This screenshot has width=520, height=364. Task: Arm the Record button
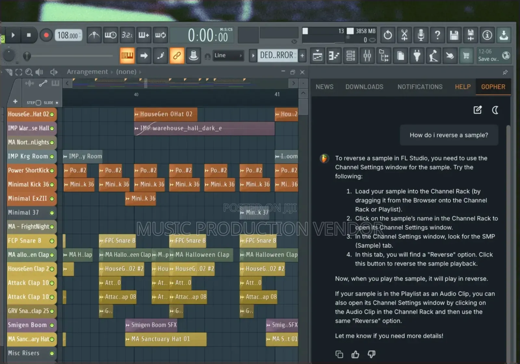point(46,35)
